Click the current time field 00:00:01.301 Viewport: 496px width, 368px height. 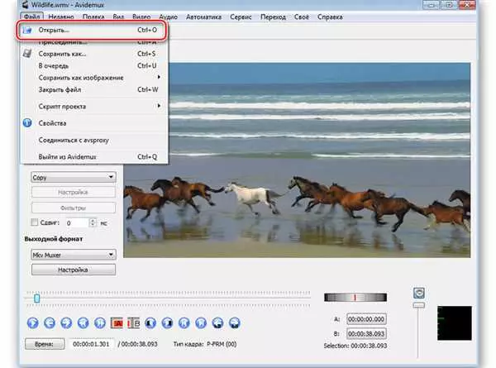91,344
